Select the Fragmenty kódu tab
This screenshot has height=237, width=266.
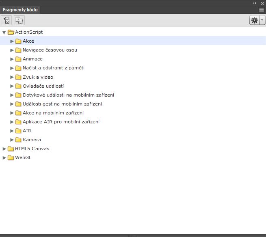[x=20, y=10]
